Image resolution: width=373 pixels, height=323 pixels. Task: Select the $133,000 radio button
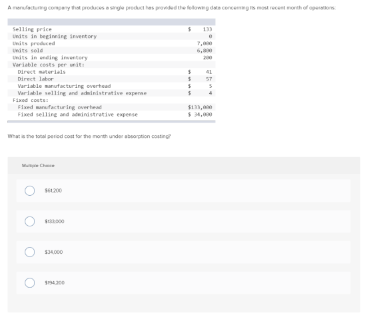(x=29, y=221)
